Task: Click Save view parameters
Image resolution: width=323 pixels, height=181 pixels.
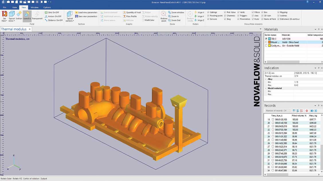Action: 87,16
